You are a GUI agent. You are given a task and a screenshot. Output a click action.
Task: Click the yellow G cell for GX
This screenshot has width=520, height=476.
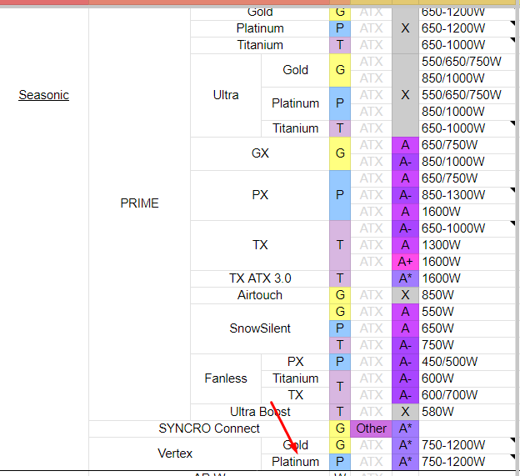point(340,153)
